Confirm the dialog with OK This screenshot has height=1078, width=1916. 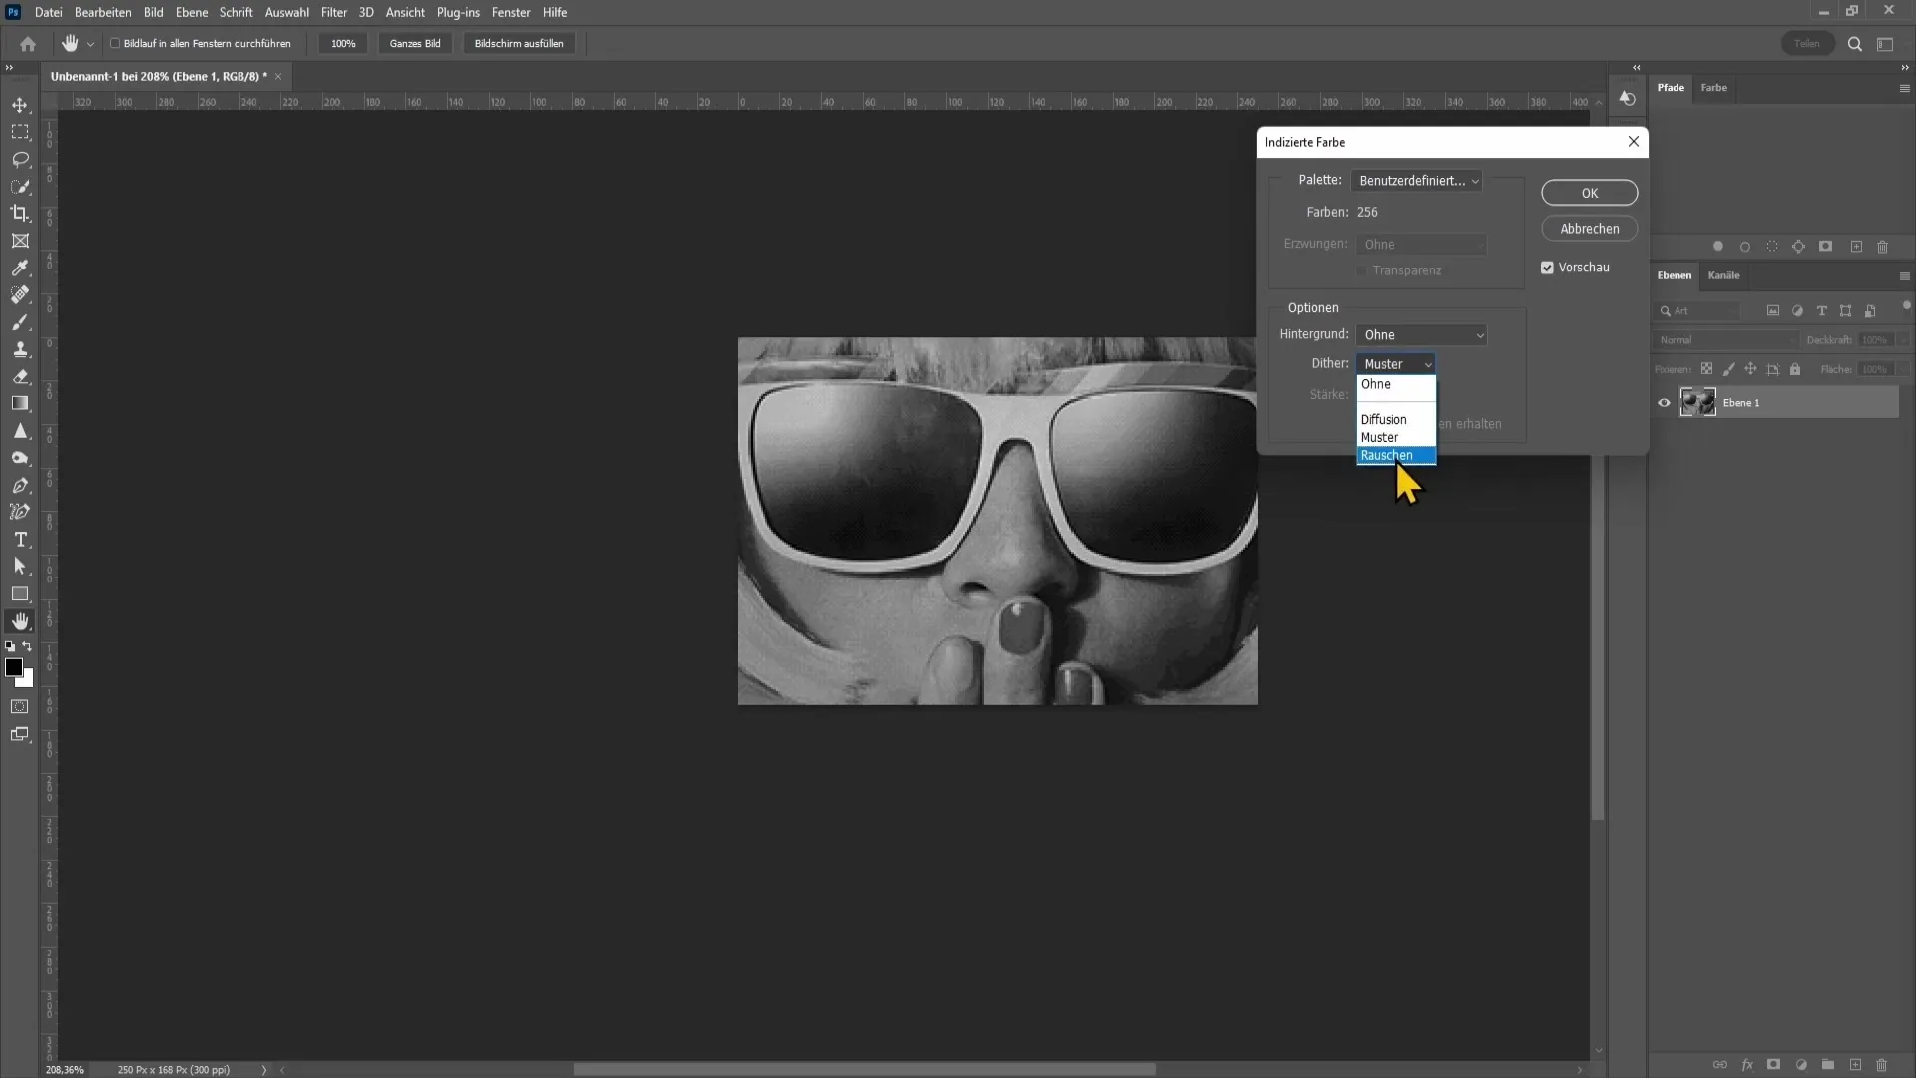(x=1589, y=193)
